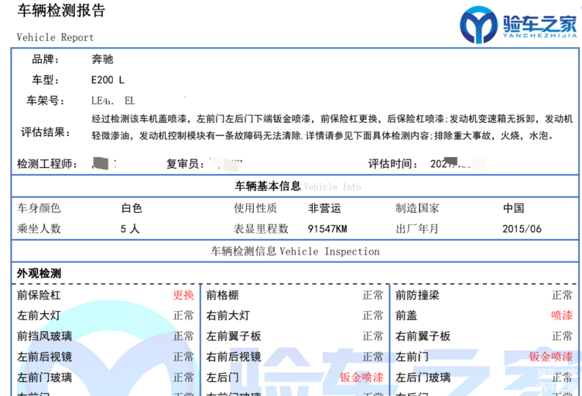
Task: Select the seat count value 5 人
Action: pos(130,229)
